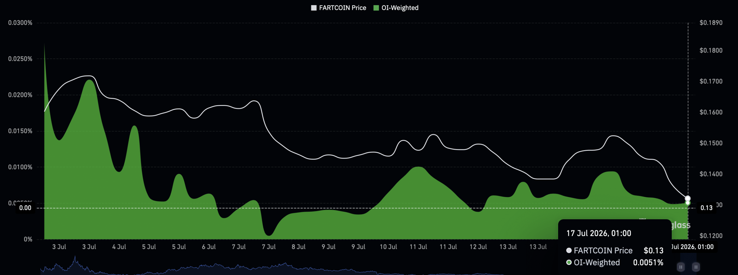Click the tooltip's FARTCOIN Price row label

tap(603, 251)
